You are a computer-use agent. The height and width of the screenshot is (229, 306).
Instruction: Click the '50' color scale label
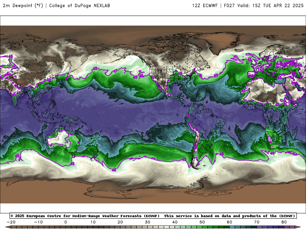(x=202, y=222)
